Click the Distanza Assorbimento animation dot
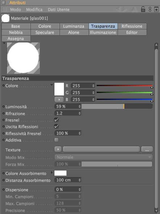Image resolution: width=160 pixels, height=214 pixels. point(4,180)
